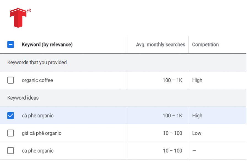
Task: Click High competition for cà phê organic
Action: click(x=197, y=116)
